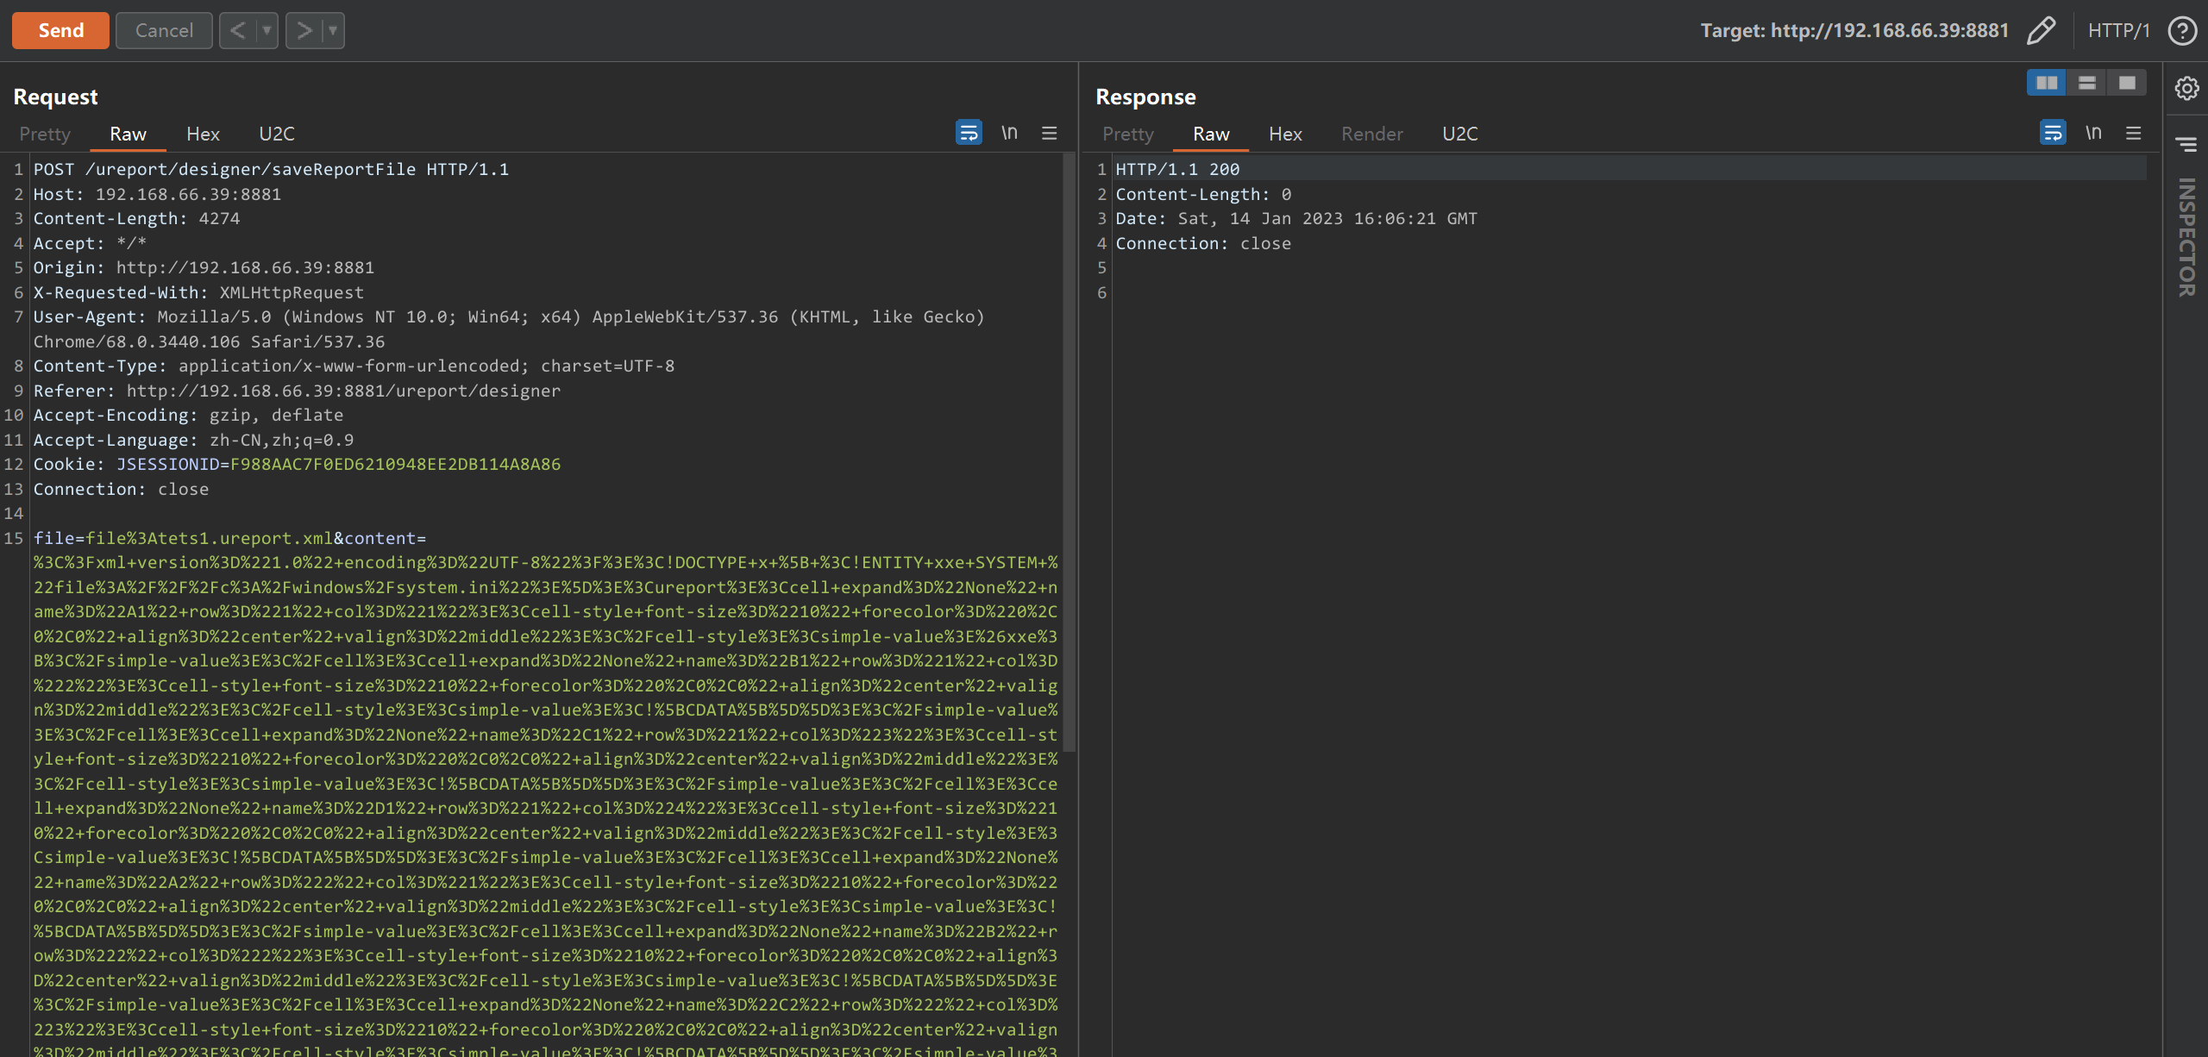The height and width of the screenshot is (1057, 2208).
Task: Select the side-by-side layout view
Action: coord(2046,83)
